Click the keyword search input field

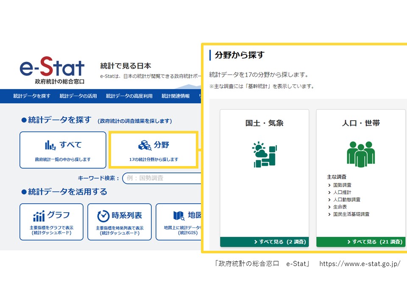point(162,178)
